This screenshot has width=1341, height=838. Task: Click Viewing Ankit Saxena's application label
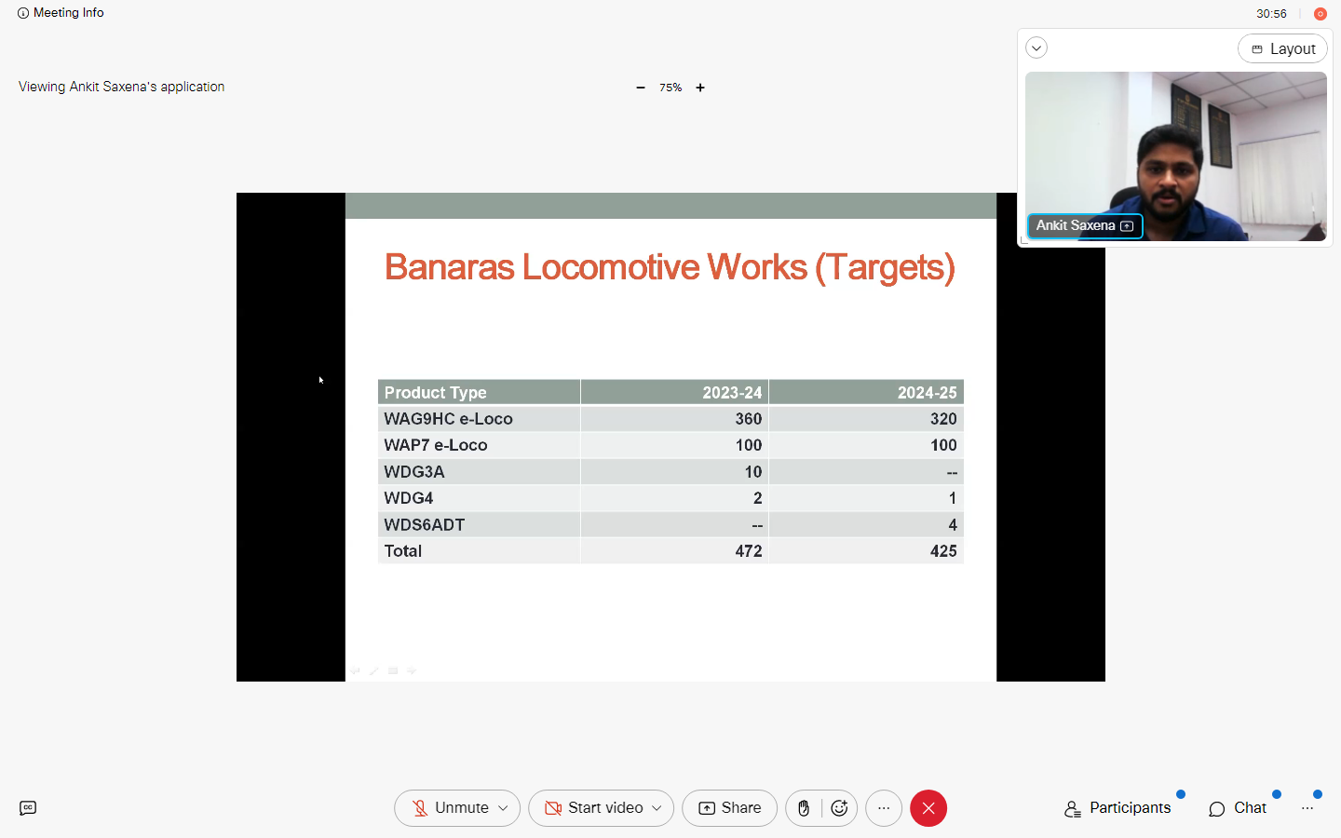tap(121, 87)
